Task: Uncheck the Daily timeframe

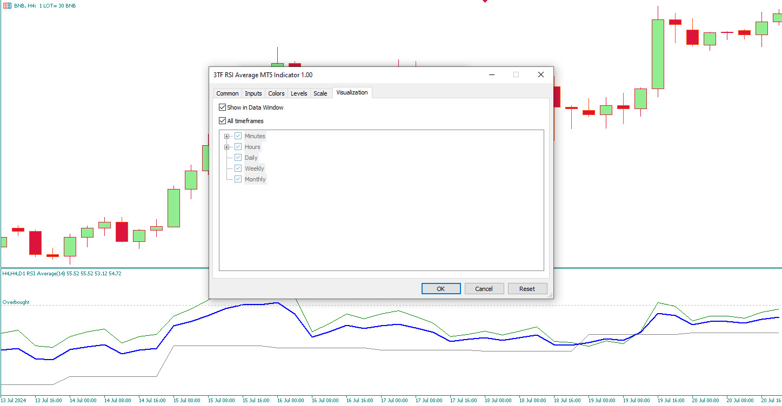Action: pos(238,157)
